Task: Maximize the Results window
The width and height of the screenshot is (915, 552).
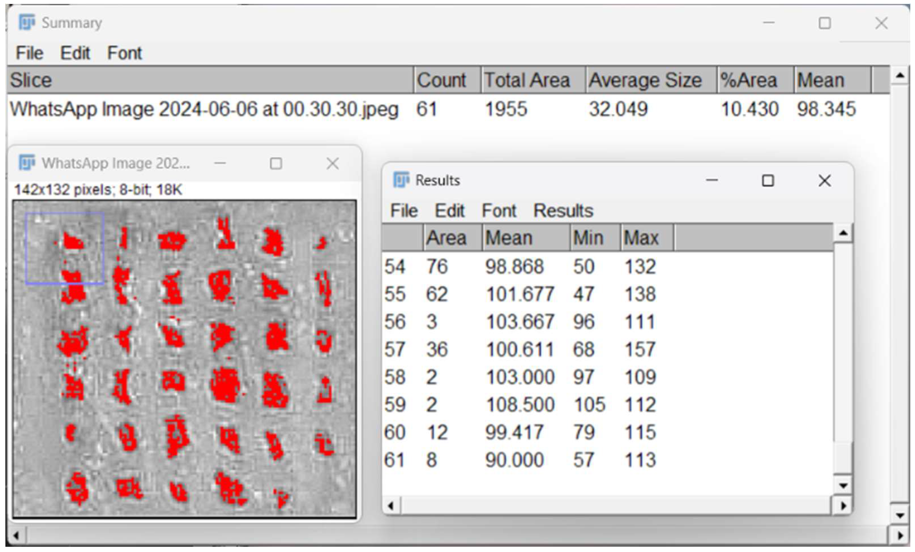Action: [x=768, y=181]
